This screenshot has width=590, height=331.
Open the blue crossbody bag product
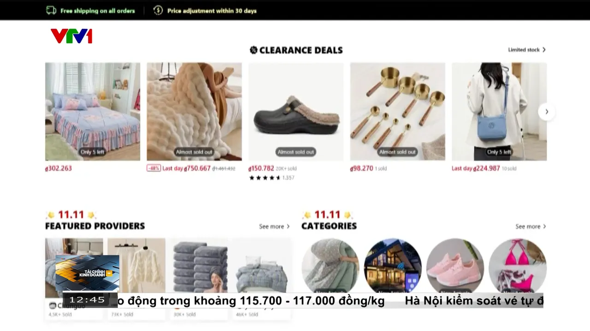[x=499, y=112]
